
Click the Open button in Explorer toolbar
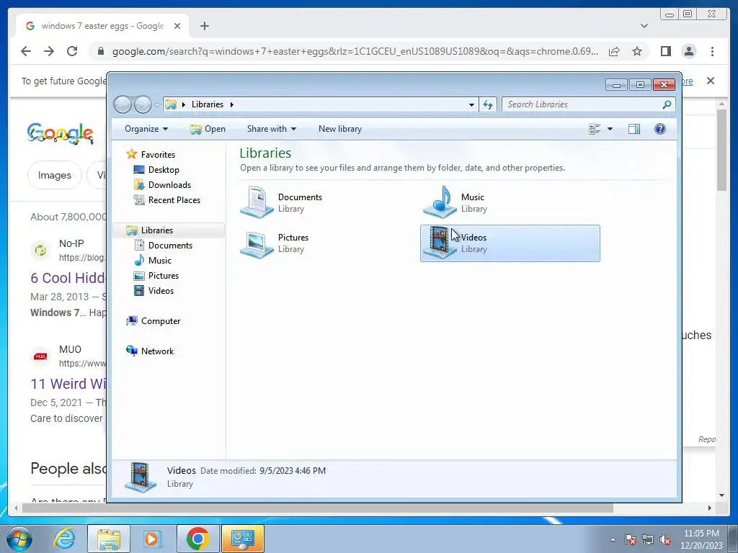[208, 129]
